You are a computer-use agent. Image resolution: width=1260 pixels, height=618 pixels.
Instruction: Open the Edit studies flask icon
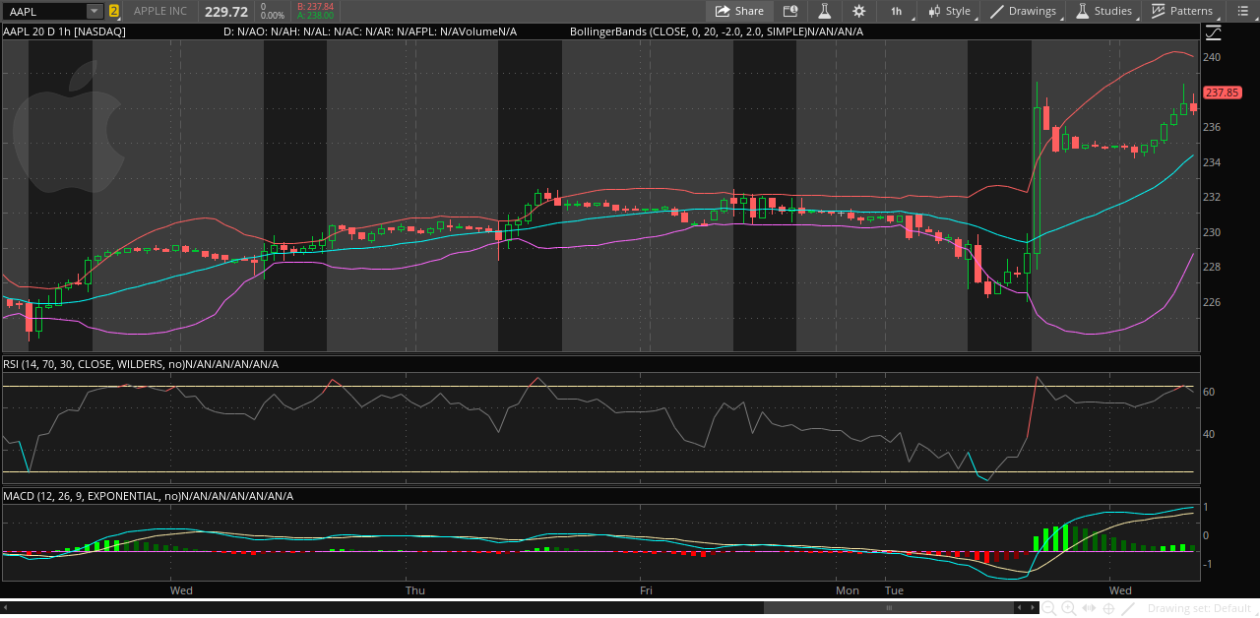click(x=824, y=11)
